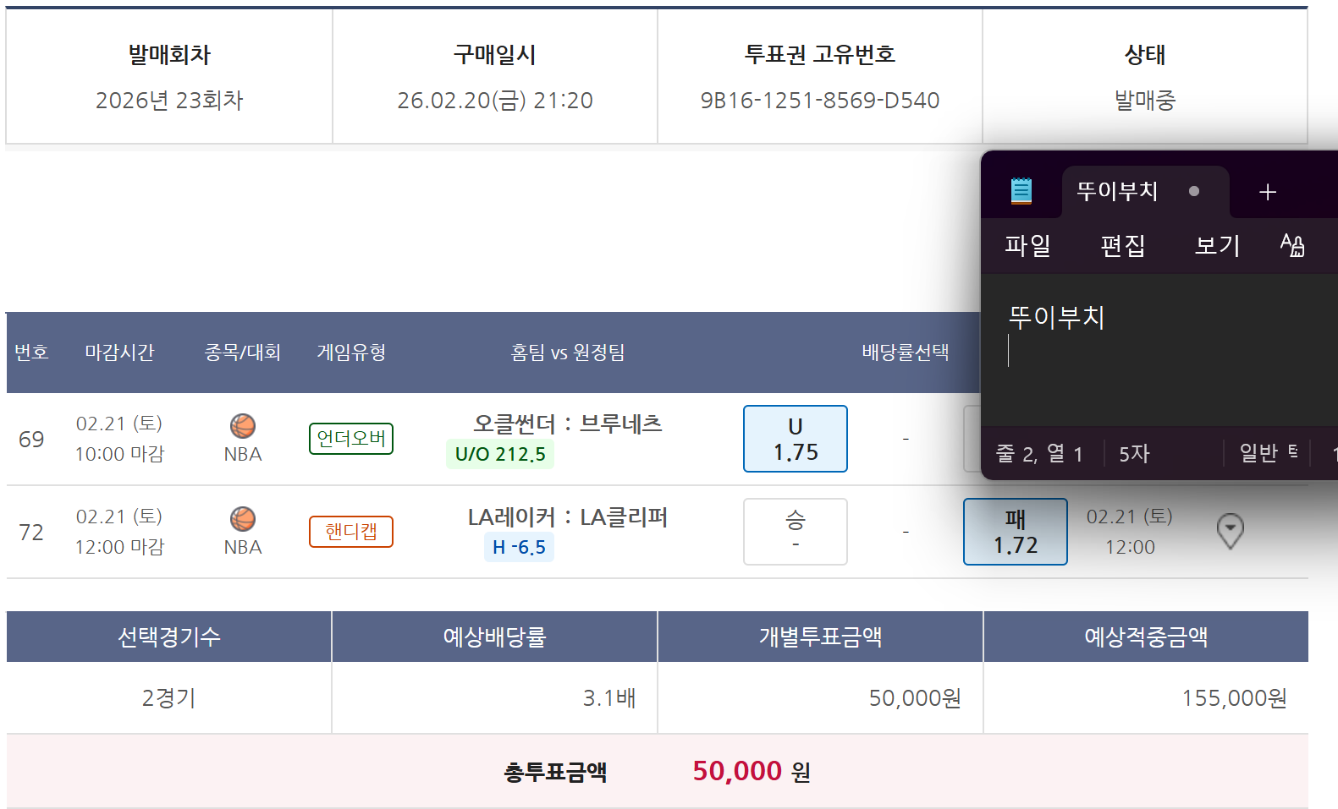Click the 오클썬더 : 브루네츠 match link
The height and width of the screenshot is (809, 1338).
(x=567, y=424)
